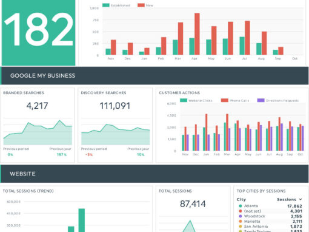Select the Atlanta green dot icon
Screen dimensions: 309x232
(241, 206)
